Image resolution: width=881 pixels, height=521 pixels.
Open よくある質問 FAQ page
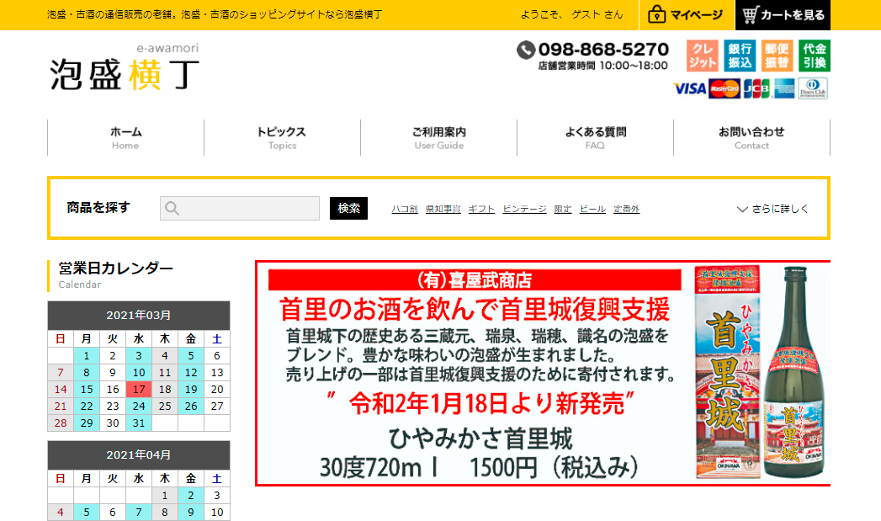pyautogui.click(x=595, y=138)
